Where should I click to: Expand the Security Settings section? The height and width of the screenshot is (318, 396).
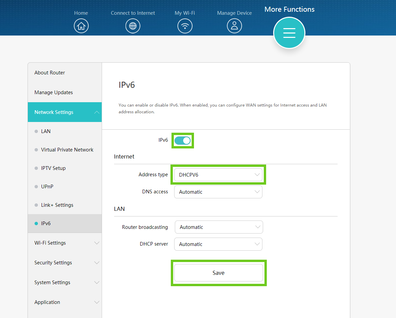64,263
